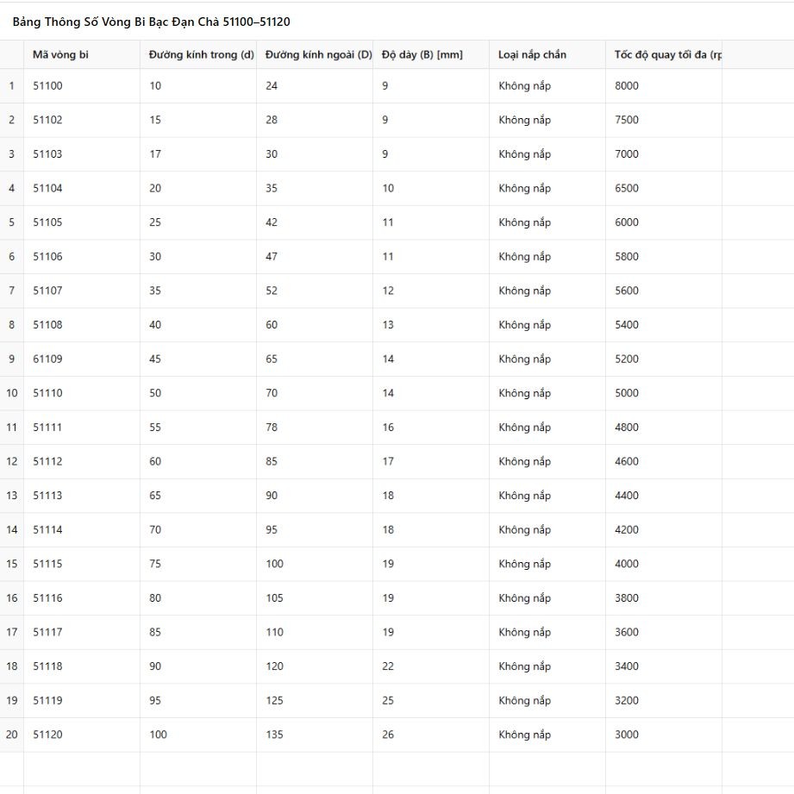The image size is (794, 794).
Task: Select the 'Mã vòng bi' column header
Action: [82, 54]
